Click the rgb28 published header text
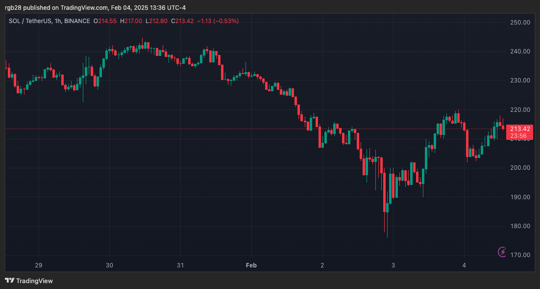This screenshot has width=540, height=289. tap(96, 7)
